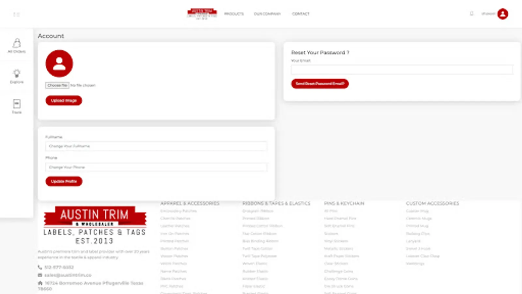Click the Ribbons & Tapes & Elastics heading
This screenshot has height=294, width=522.
click(276, 203)
